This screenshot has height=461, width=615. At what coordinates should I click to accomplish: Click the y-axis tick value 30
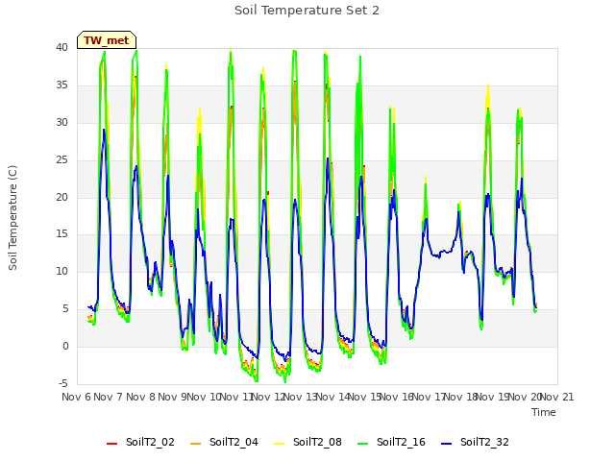[61, 122]
